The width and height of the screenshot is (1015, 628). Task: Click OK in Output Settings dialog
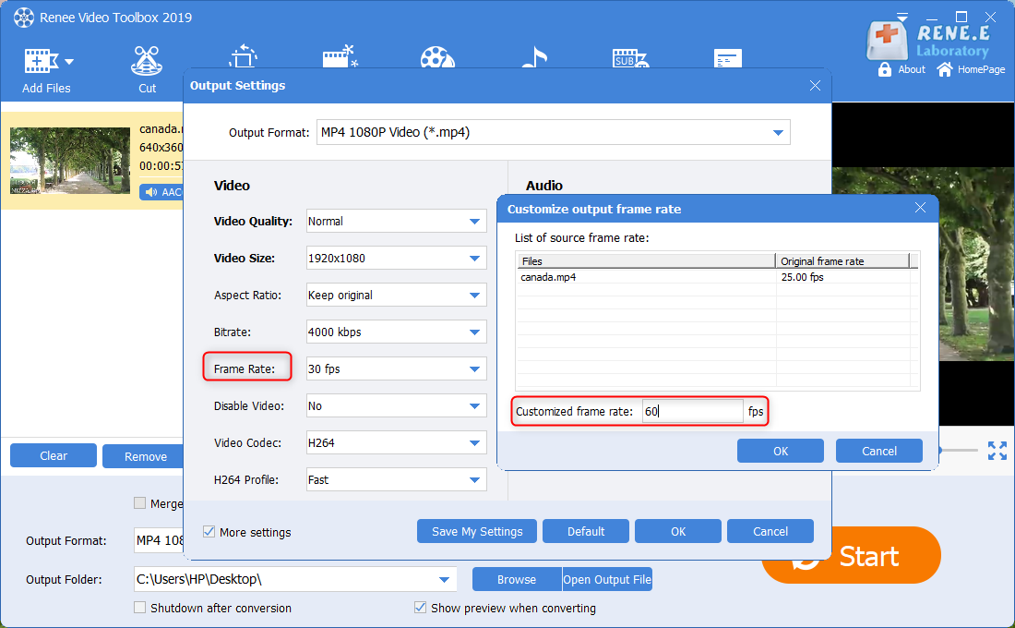(x=678, y=531)
